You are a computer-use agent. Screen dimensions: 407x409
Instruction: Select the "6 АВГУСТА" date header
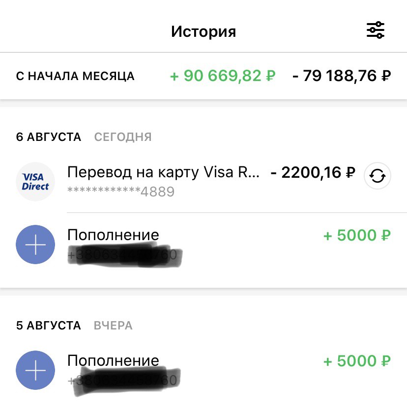[49, 137]
